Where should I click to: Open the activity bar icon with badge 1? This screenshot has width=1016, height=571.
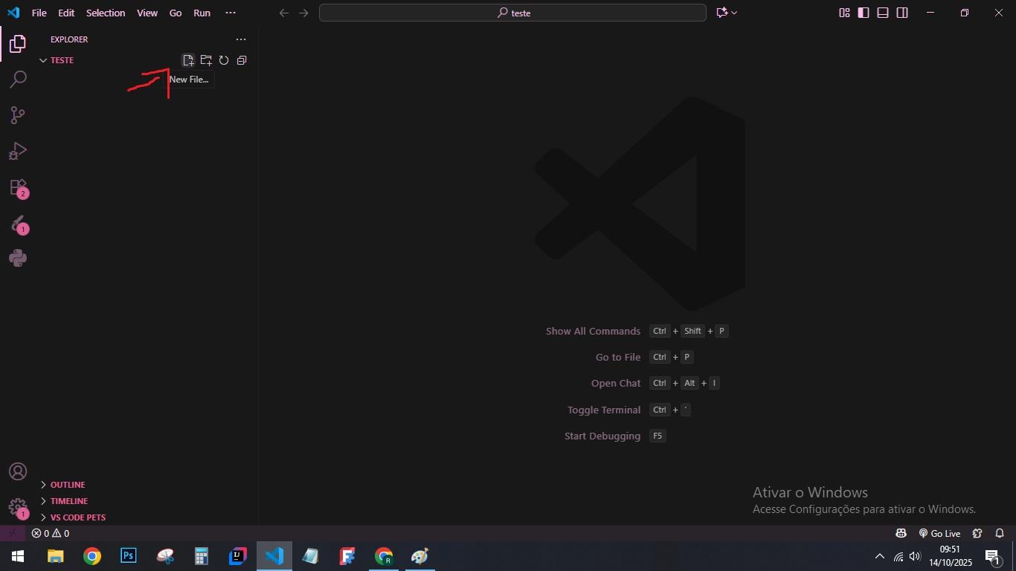pyautogui.click(x=18, y=225)
